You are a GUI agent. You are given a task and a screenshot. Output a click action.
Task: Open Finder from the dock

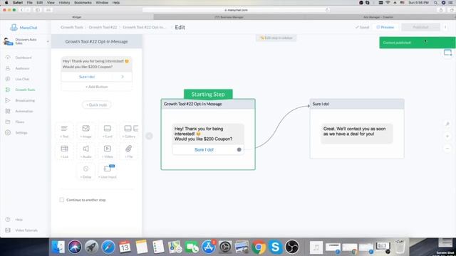point(58,247)
